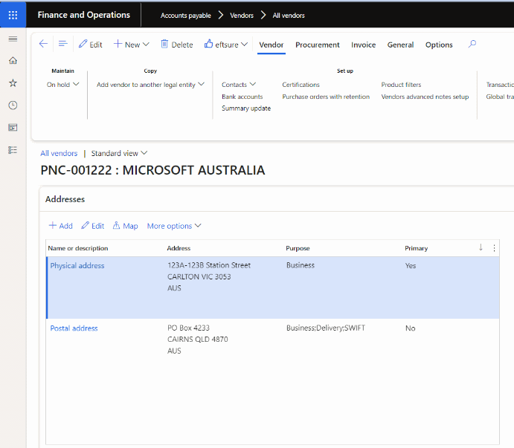Click Accounts payable in the breadcrumb
Viewport: 514px width, 448px height.
coord(185,16)
